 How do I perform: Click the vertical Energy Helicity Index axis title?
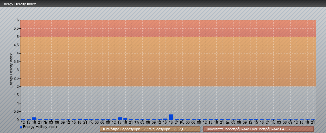[x=11, y=70]
